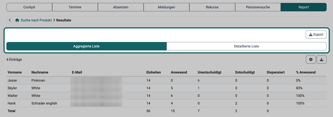This screenshot has height=117, width=333.
Task: Open the Absenzen tab
Action: click(x=121, y=7)
